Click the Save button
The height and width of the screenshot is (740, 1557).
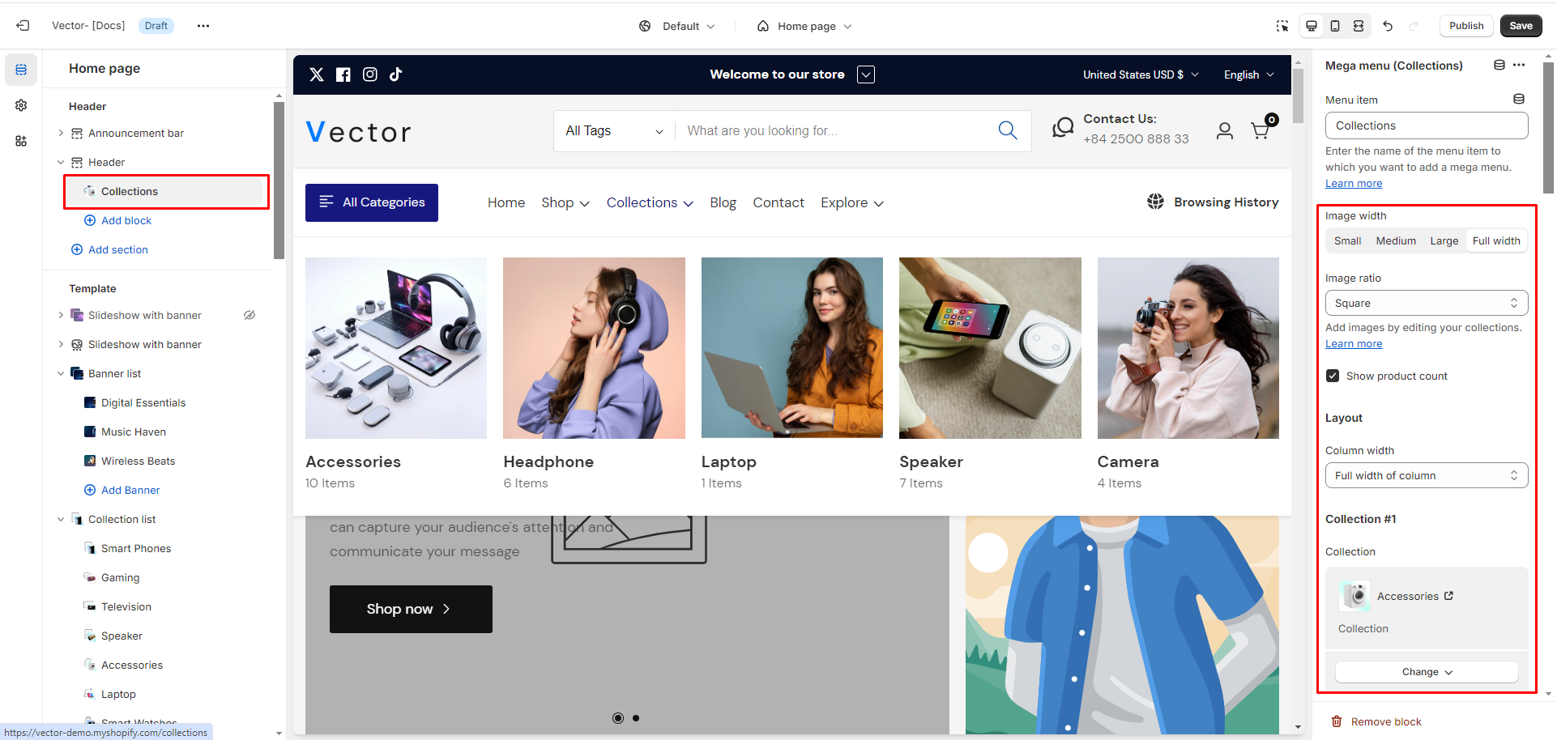point(1520,26)
